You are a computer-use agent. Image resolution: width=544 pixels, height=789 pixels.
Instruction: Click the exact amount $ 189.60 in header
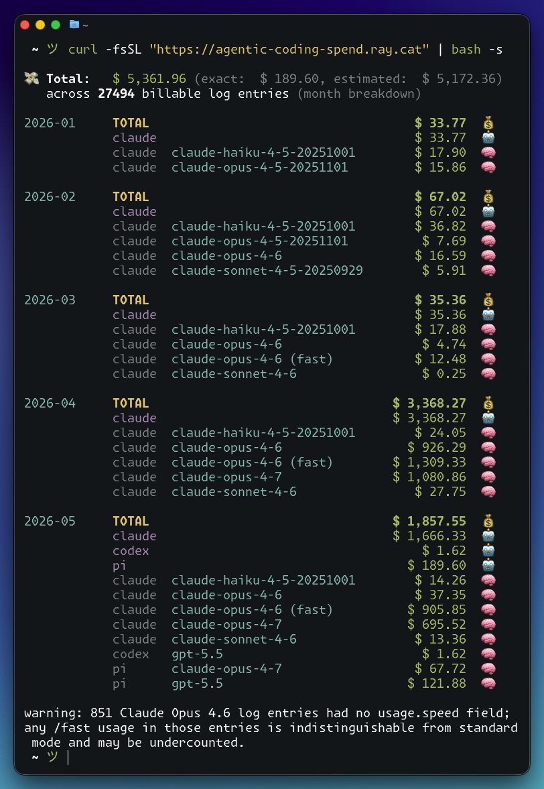coord(289,79)
